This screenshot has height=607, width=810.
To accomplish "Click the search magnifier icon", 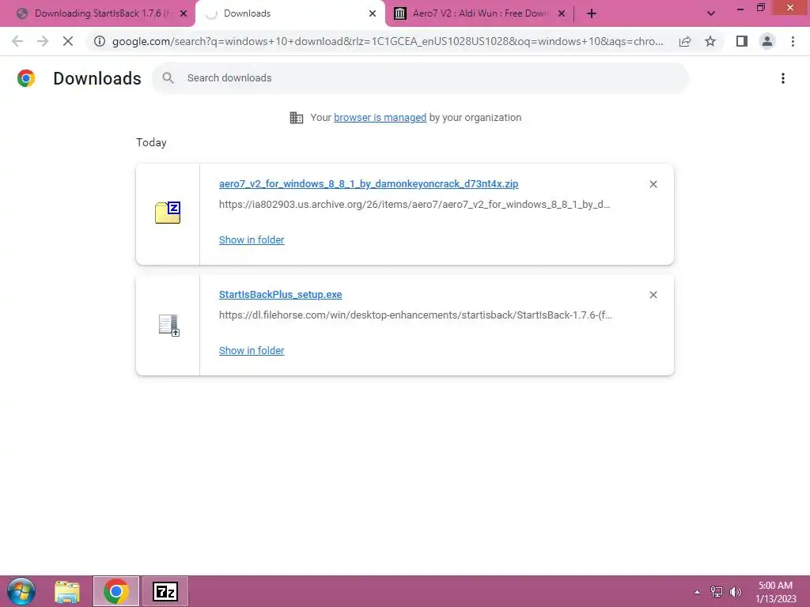I will click(168, 78).
